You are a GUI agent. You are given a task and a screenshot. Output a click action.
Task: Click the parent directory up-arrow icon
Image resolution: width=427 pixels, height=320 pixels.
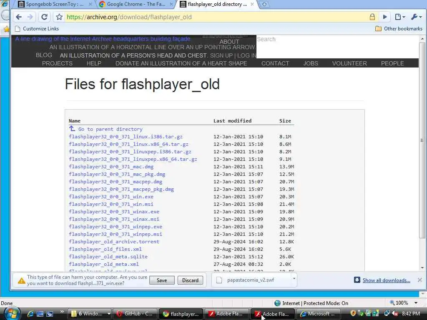tap(72, 128)
